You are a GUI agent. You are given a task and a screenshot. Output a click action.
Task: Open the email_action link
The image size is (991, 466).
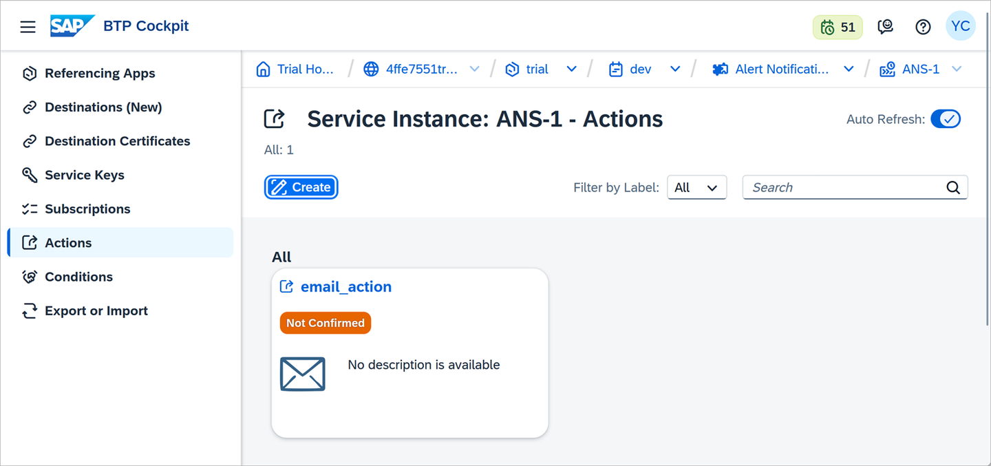(346, 287)
